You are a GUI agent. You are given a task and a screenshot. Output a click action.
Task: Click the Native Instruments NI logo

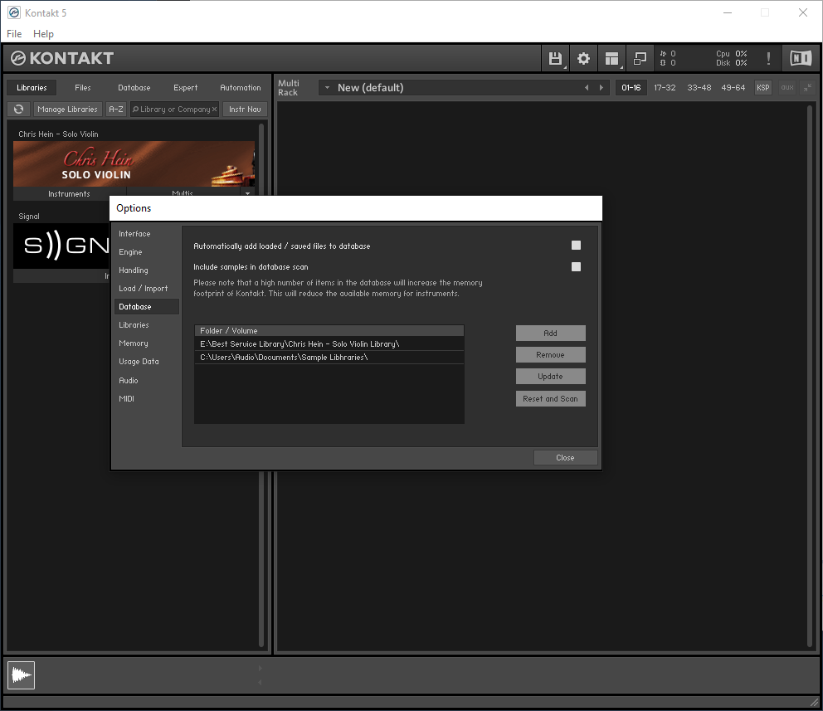pos(800,58)
